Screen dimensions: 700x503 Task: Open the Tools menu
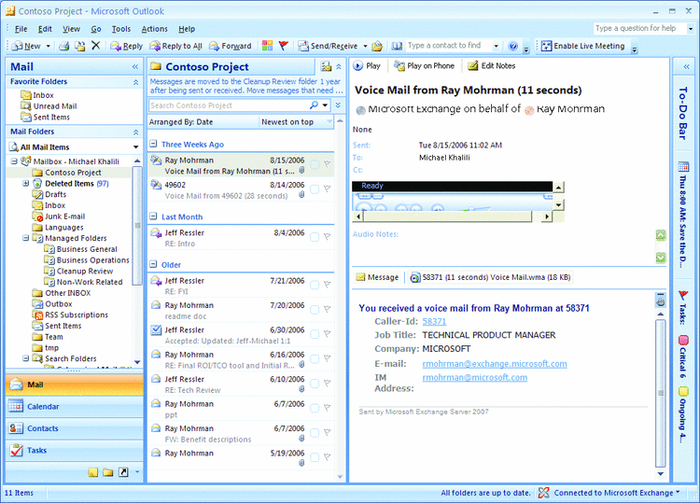pos(121,29)
